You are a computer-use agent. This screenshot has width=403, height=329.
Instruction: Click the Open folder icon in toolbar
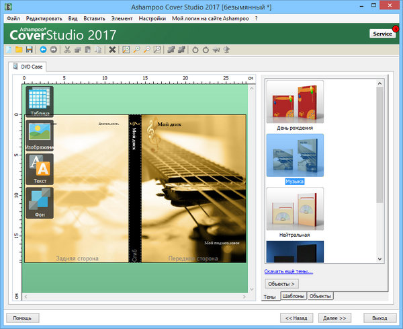click(19, 50)
